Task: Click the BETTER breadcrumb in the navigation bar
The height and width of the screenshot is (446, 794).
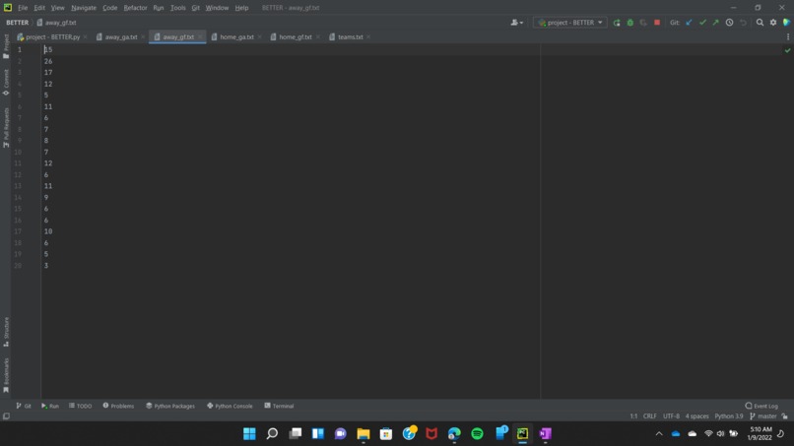Action: 17,23
